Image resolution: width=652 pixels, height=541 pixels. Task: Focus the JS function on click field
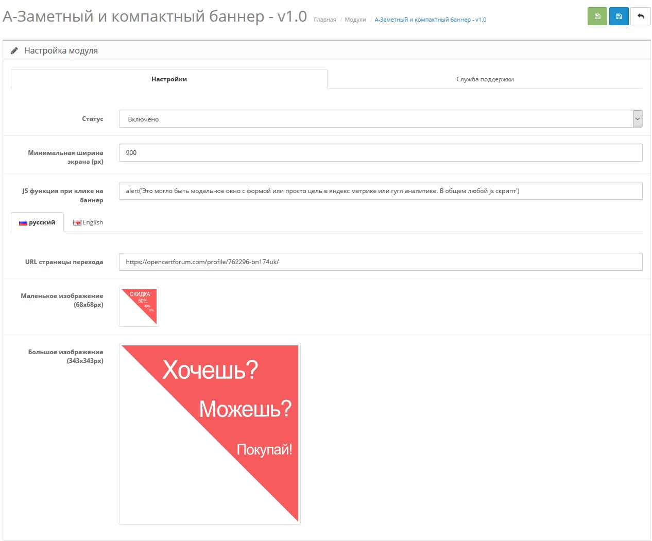coord(381,190)
